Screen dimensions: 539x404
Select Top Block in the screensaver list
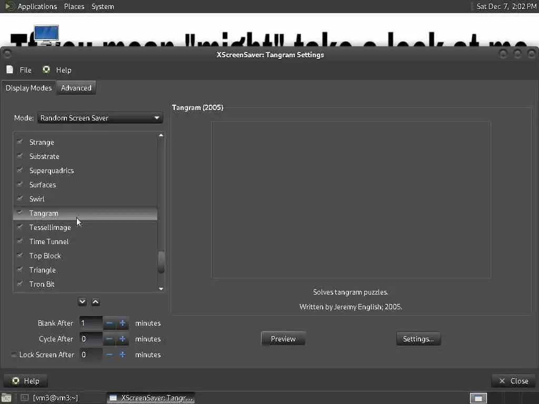[85, 256]
